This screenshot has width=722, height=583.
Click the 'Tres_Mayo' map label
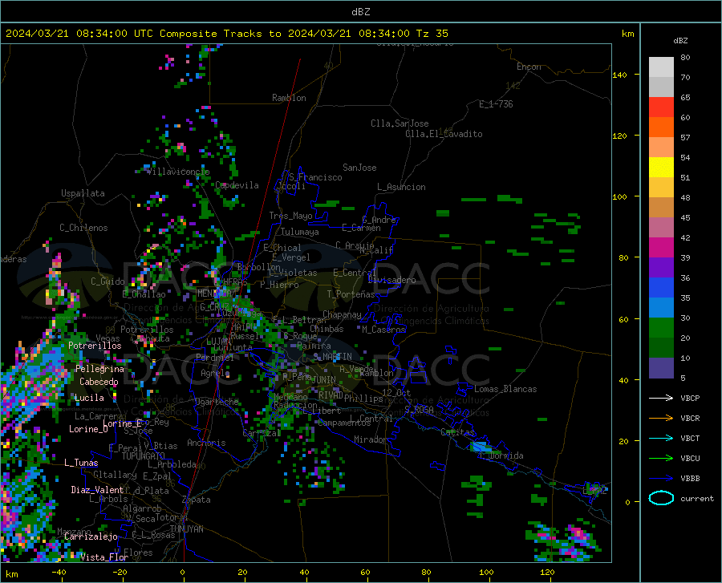290,216
